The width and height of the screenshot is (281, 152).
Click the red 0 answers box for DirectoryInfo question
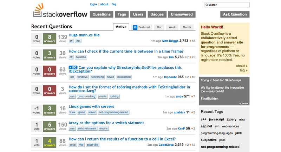pos(50,71)
